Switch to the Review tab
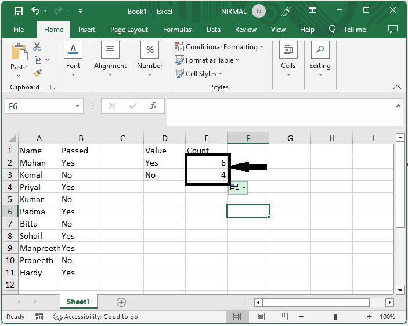 pyautogui.click(x=245, y=30)
